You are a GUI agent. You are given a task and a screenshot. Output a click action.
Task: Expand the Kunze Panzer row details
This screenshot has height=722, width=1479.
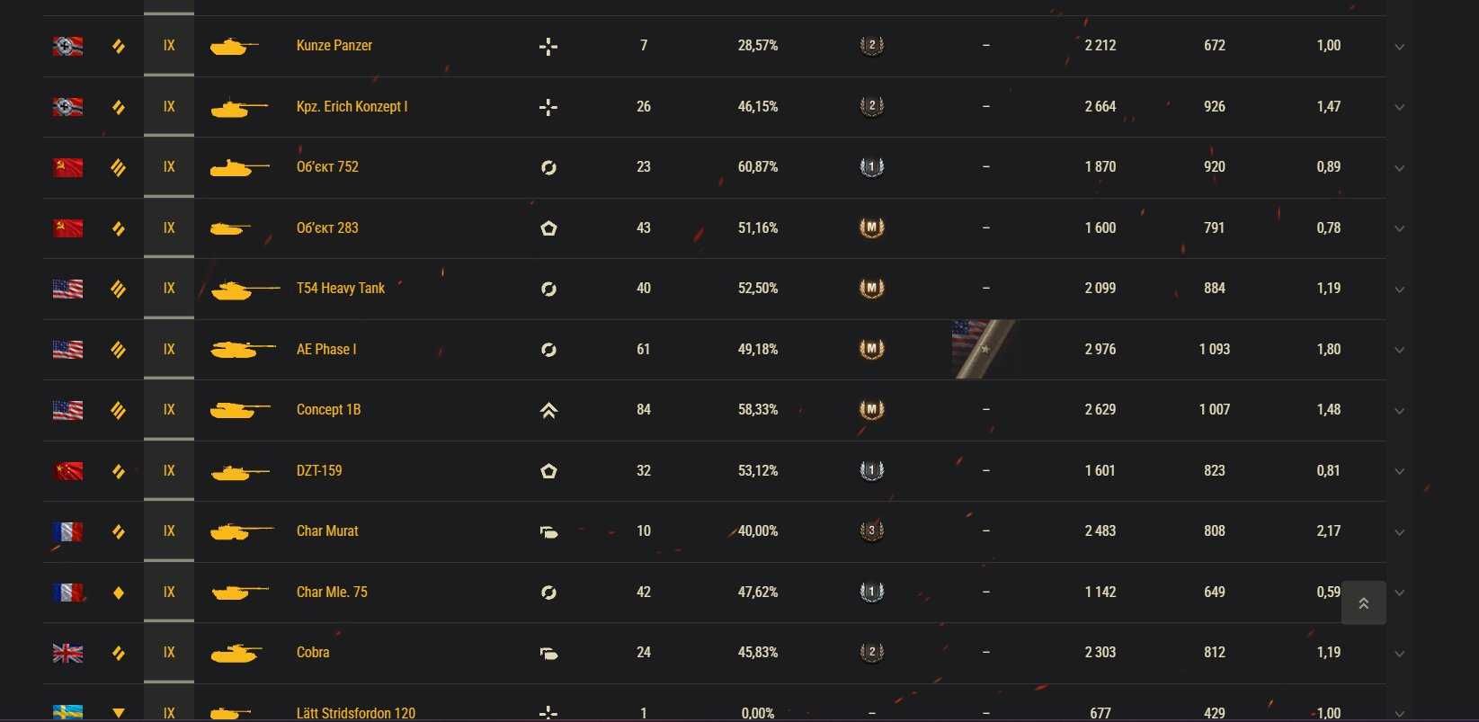click(1399, 47)
